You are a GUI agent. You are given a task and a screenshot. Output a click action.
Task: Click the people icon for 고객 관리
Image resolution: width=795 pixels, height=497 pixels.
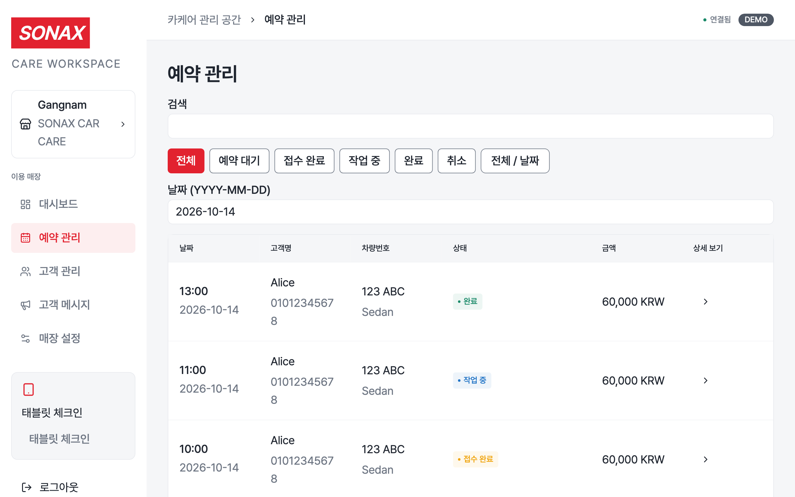click(25, 271)
